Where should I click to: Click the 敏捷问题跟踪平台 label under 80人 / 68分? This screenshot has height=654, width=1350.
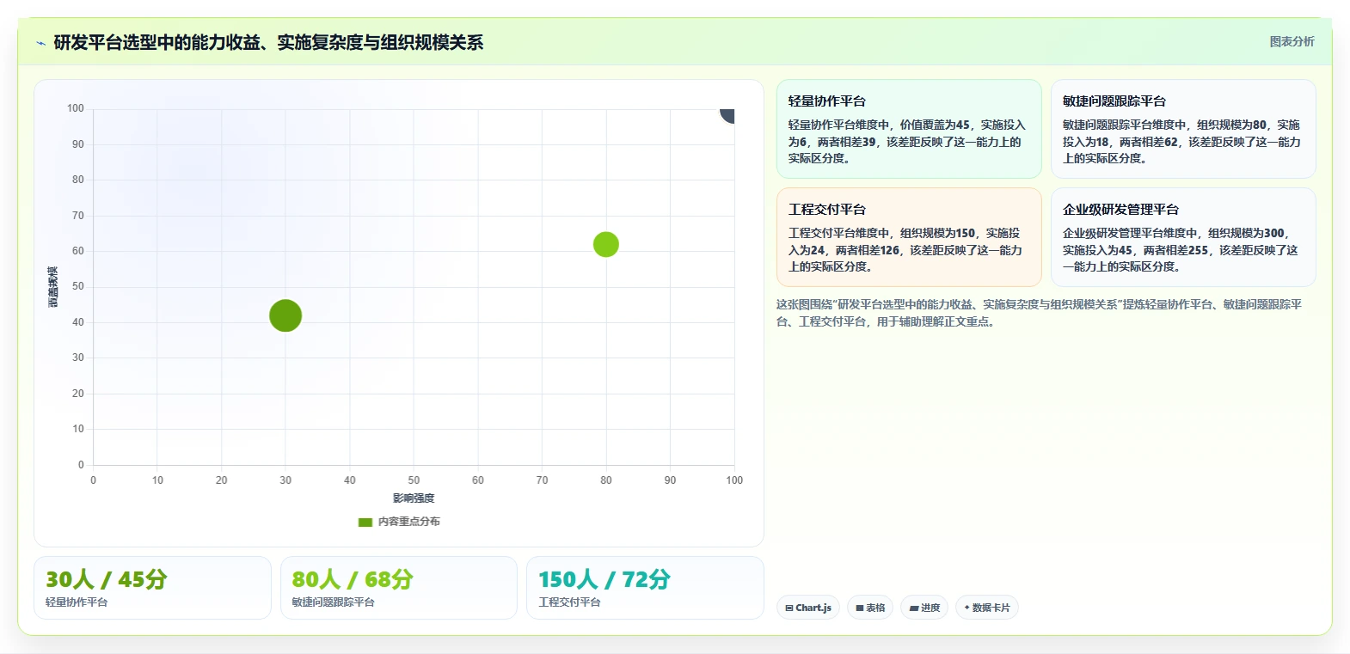(x=334, y=602)
